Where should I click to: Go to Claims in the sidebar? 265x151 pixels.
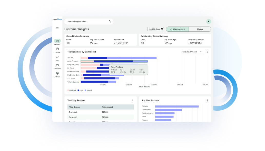(x=57, y=49)
